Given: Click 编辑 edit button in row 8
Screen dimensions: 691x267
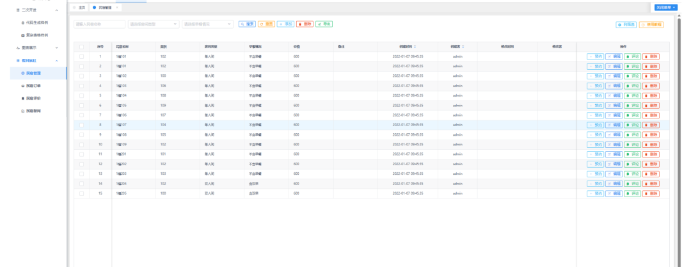Looking at the screenshot, I should [x=614, y=125].
